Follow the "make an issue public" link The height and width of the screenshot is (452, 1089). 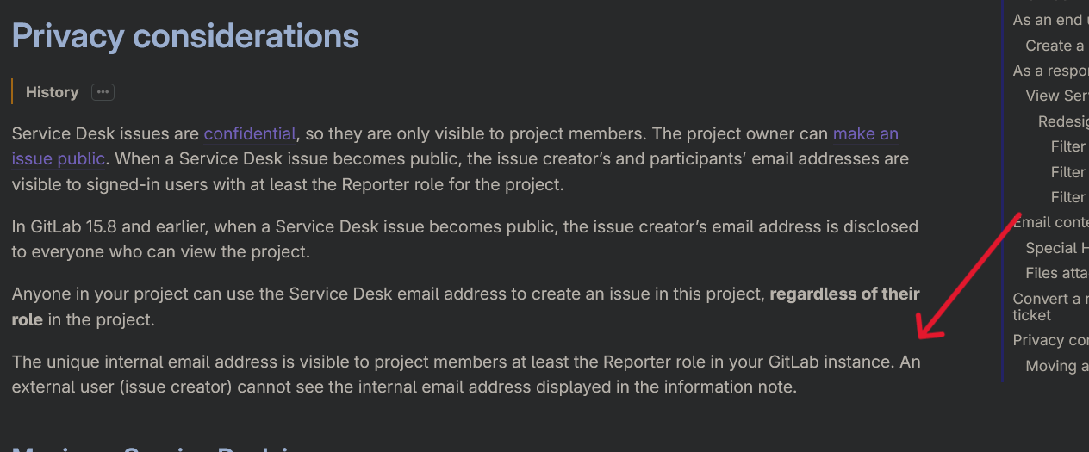tap(865, 133)
